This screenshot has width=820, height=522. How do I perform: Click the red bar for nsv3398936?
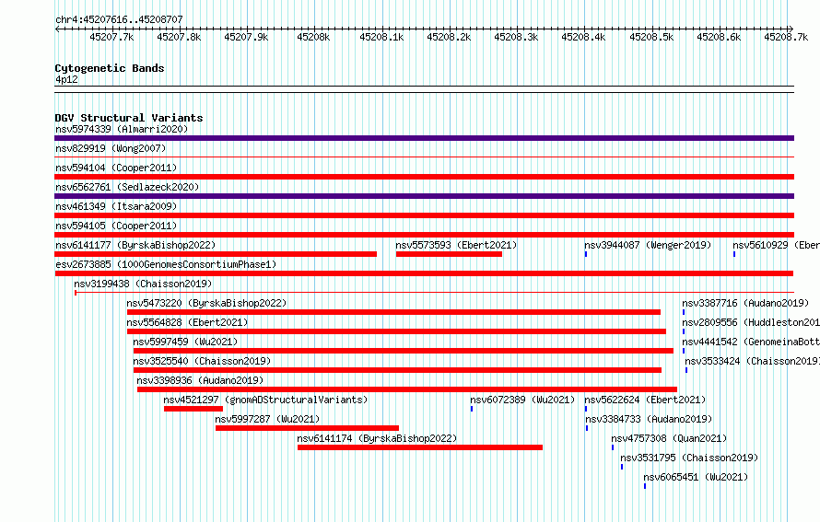pyautogui.click(x=407, y=389)
